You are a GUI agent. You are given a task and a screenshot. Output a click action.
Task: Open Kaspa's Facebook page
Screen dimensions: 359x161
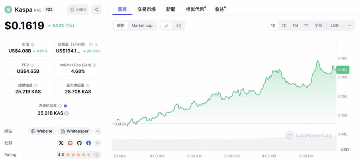click(89, 143)
